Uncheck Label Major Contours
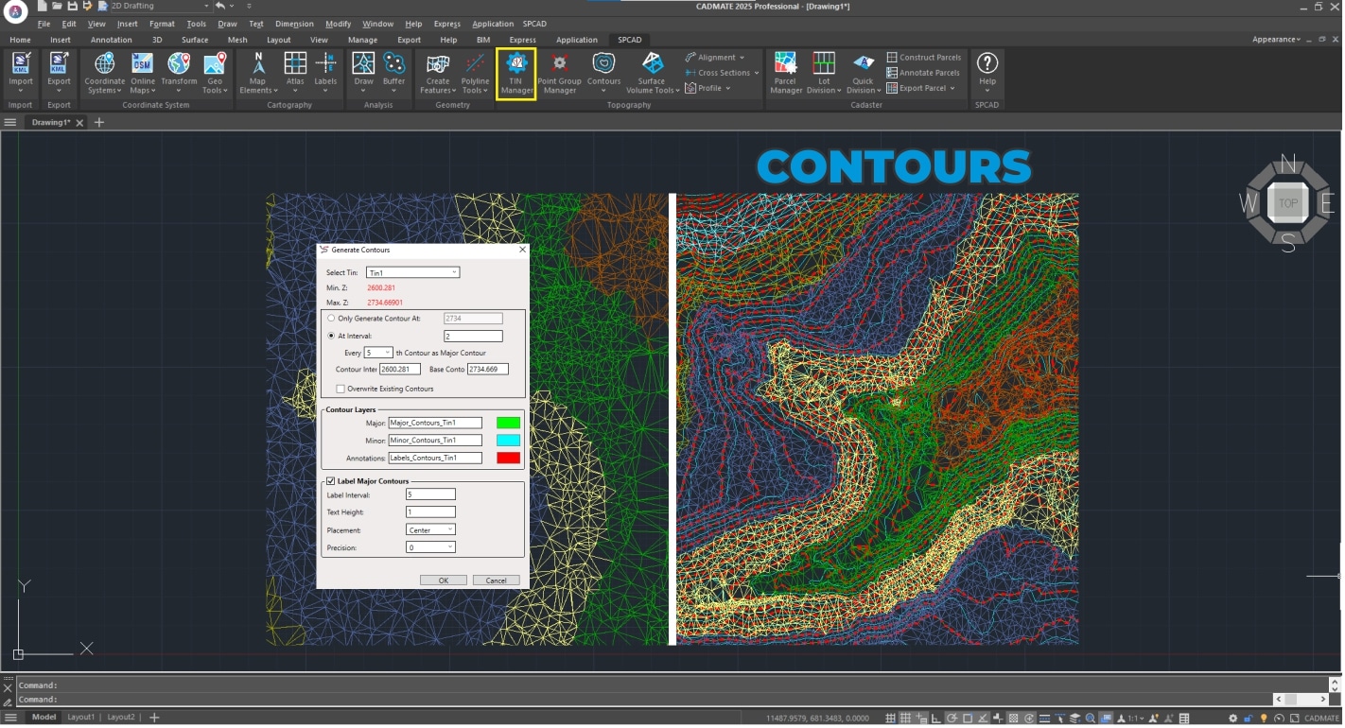This screenshot has height=728, width=1345. (x=330, y=481)
